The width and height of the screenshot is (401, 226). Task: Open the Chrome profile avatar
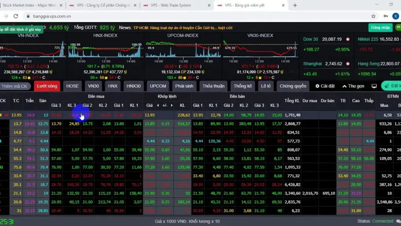396,16
